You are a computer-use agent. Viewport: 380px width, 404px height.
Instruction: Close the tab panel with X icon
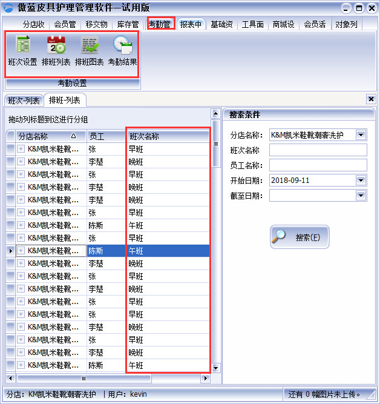pos(371,99)
